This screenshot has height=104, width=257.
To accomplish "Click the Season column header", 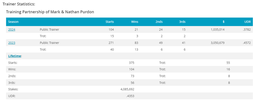I will click(x=13, y=22).
